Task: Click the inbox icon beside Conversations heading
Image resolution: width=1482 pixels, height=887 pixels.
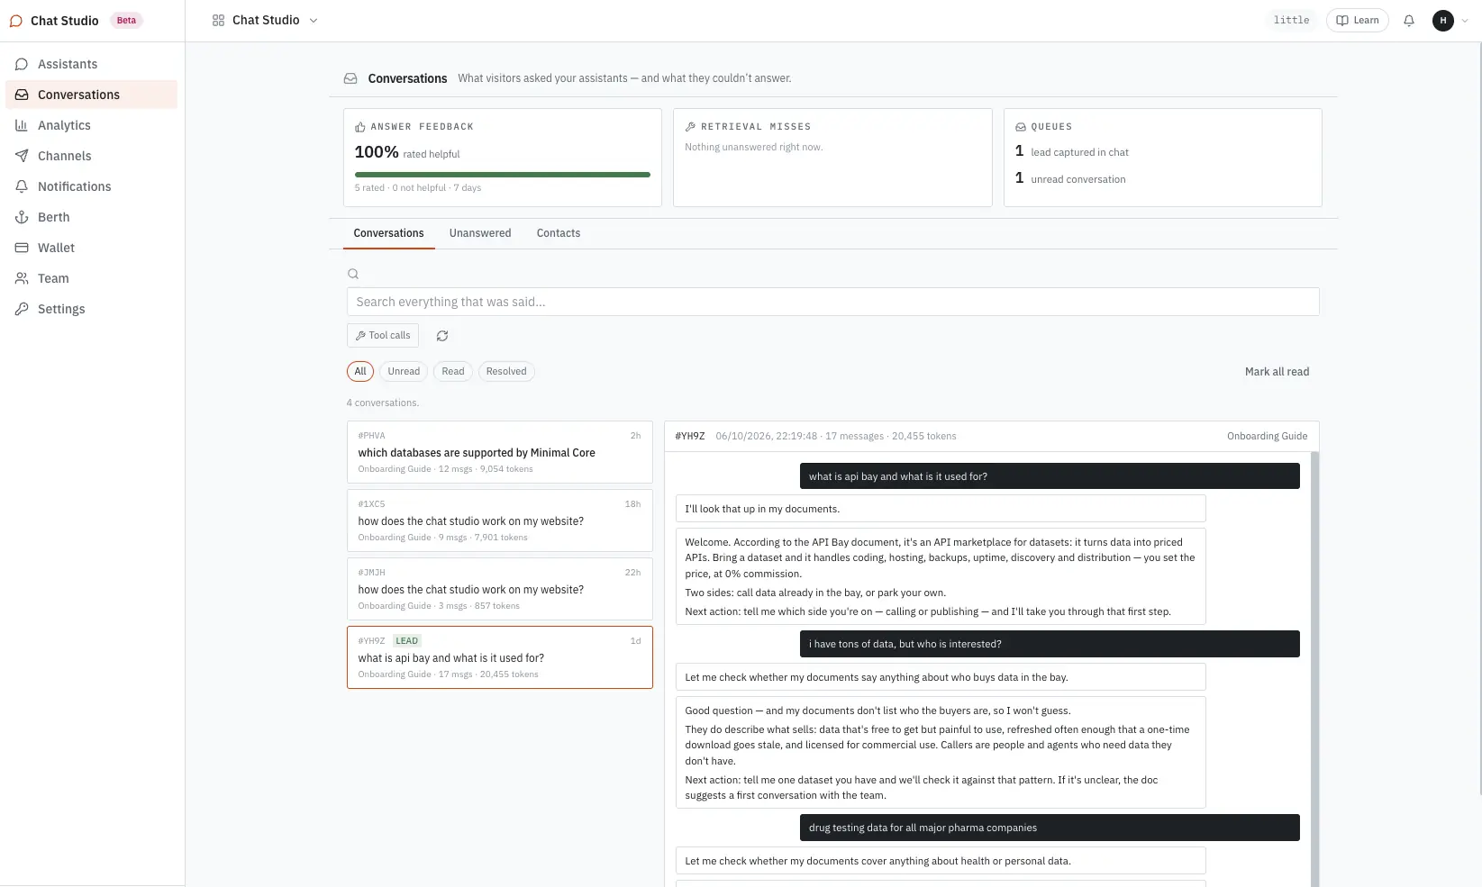Action: tap(350, 78)
